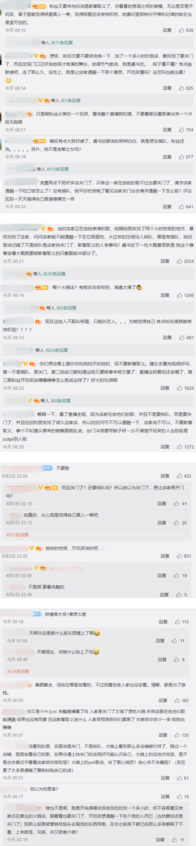This screenshot has height=846, width=196.
Task: Tap the thumbs-up beside 1256
Action: coord(179,295)
